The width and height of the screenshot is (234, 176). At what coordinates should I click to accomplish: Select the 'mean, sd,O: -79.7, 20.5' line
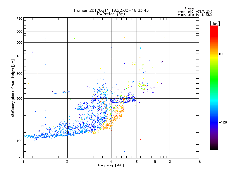(195, 11)
